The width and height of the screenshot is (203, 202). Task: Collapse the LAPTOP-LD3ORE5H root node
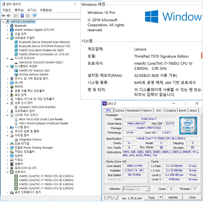click(x=3, y=22)
